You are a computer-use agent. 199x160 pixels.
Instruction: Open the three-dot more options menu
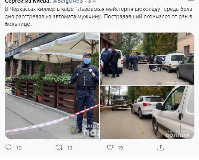(191, 1)
